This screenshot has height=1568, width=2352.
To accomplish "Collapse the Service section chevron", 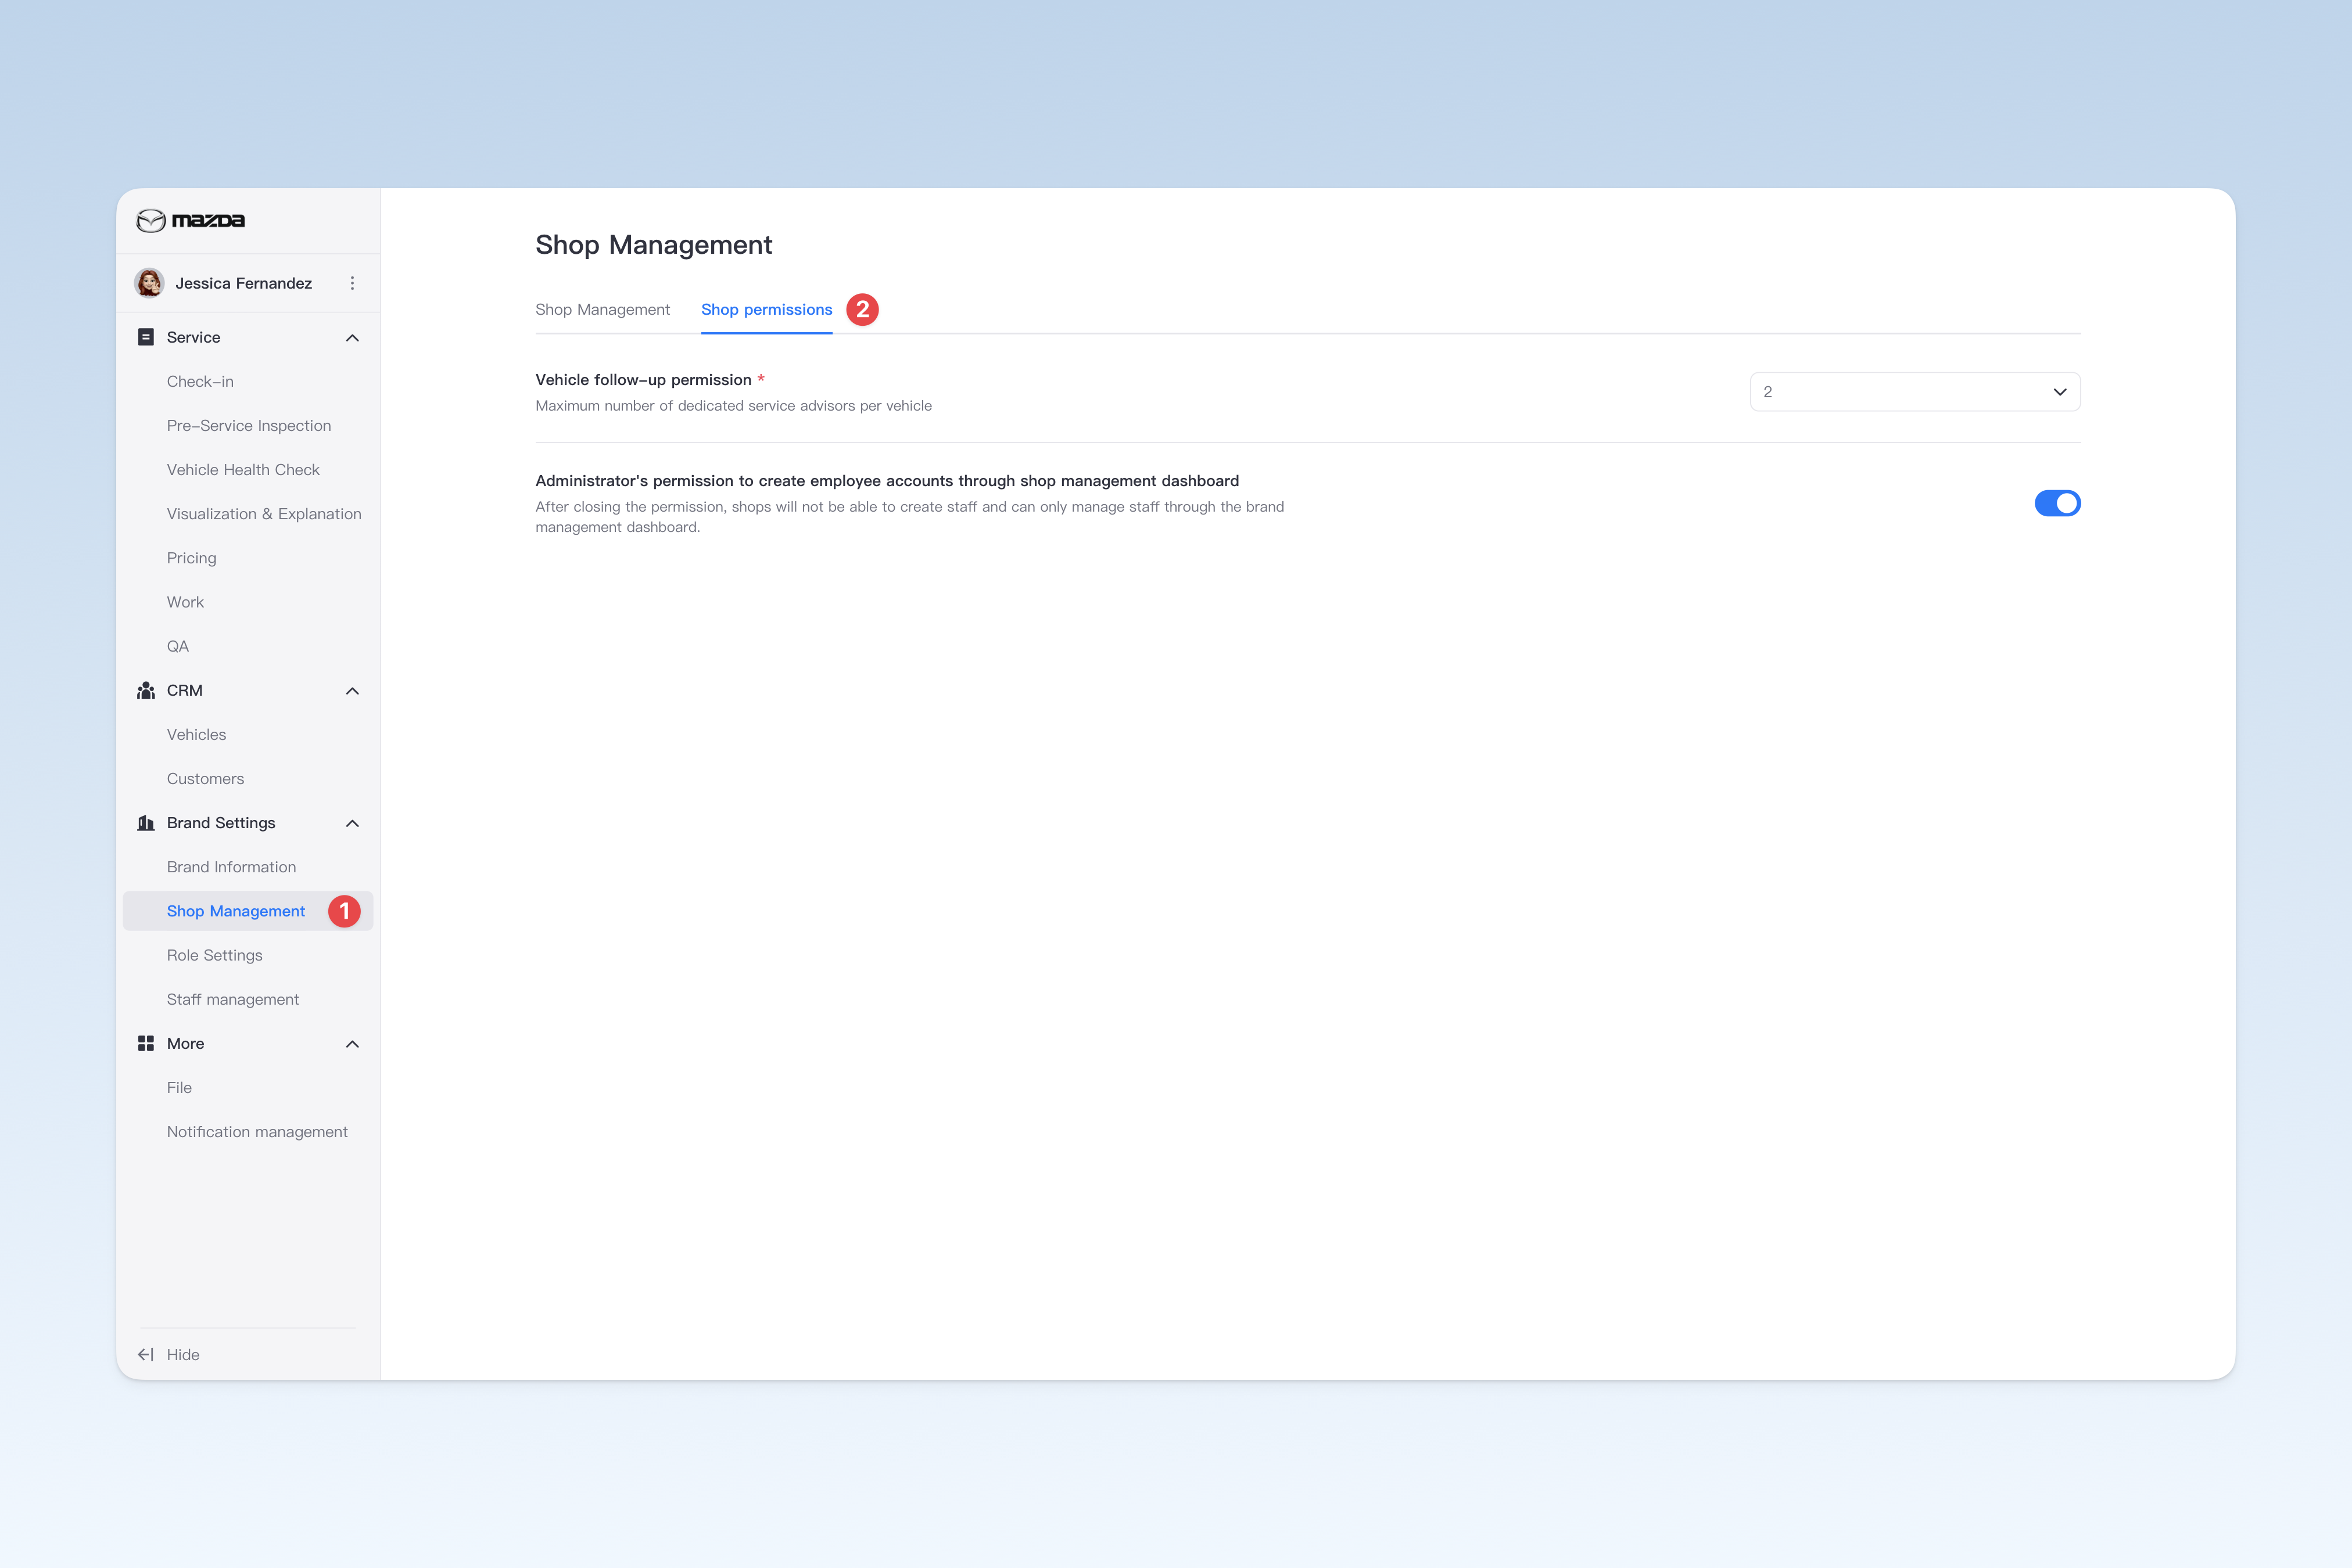I will click(x=352, y=338).
